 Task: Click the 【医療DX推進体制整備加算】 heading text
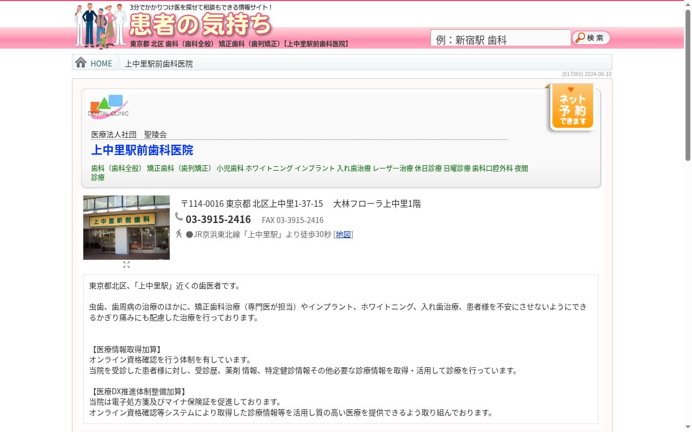(138, 391)
